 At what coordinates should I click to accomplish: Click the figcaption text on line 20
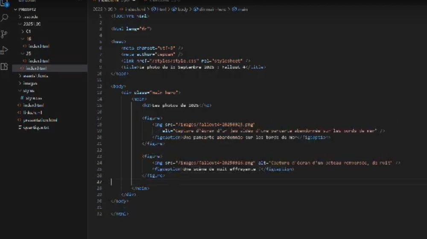coord(240,138)
